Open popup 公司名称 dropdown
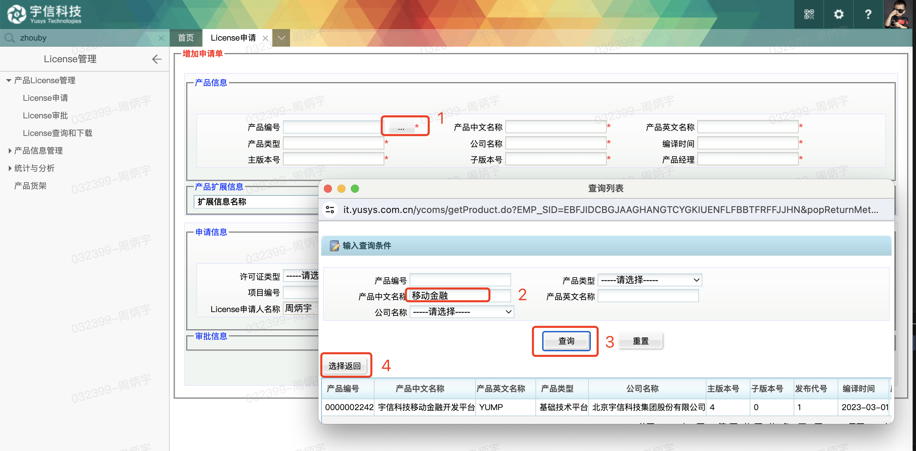Viewport: 916px width, 451px height. click(462, 312)
